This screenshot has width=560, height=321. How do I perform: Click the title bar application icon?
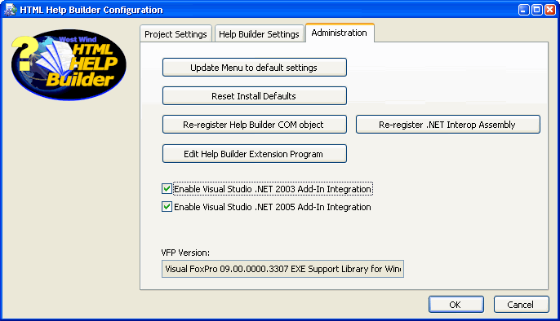point(10,9)
